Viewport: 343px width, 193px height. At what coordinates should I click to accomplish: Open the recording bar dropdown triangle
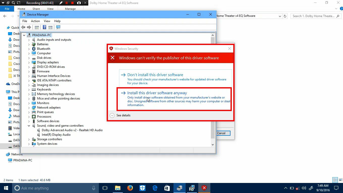3,3
